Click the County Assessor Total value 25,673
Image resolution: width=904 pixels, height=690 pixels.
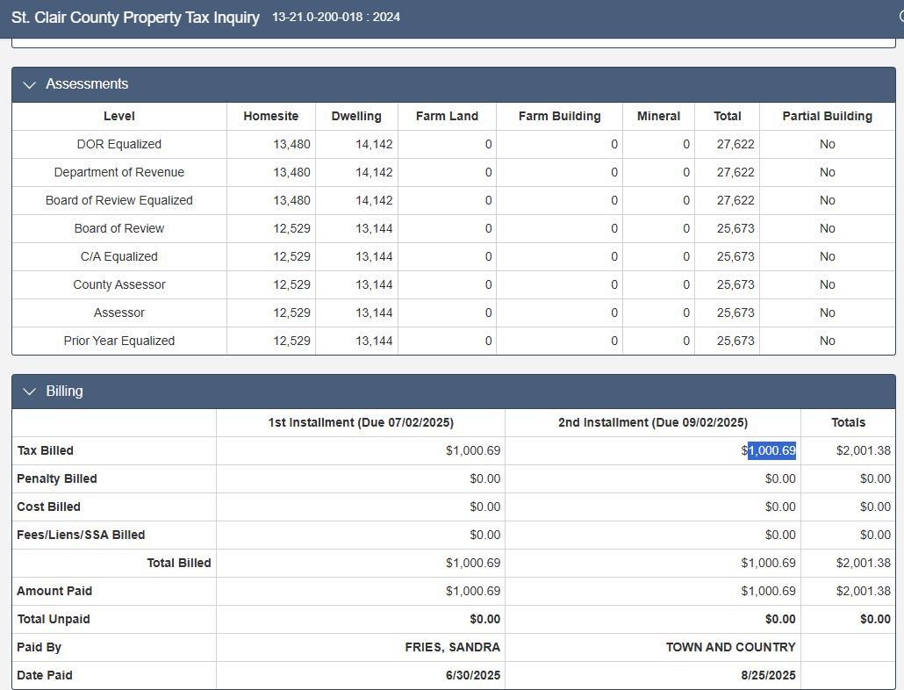(x=735, y=284)
